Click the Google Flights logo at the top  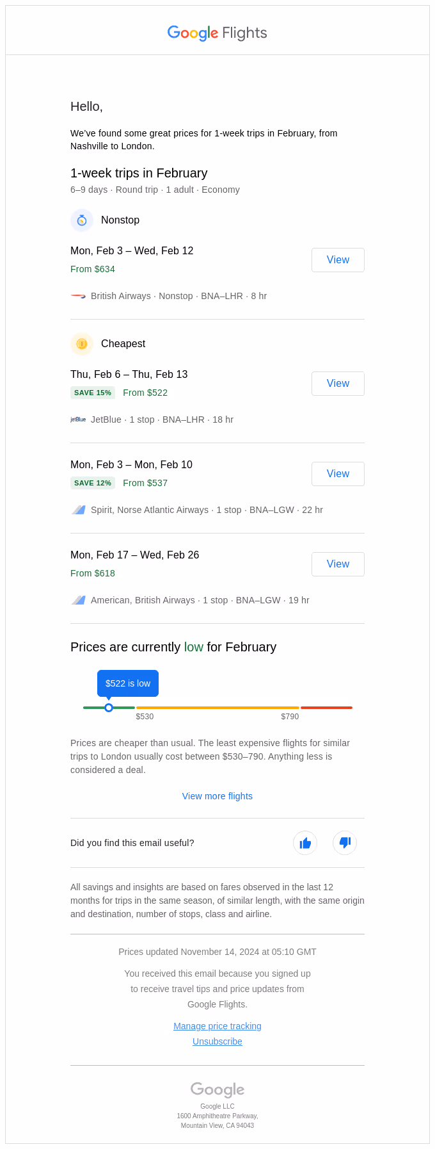click(217, 33)
